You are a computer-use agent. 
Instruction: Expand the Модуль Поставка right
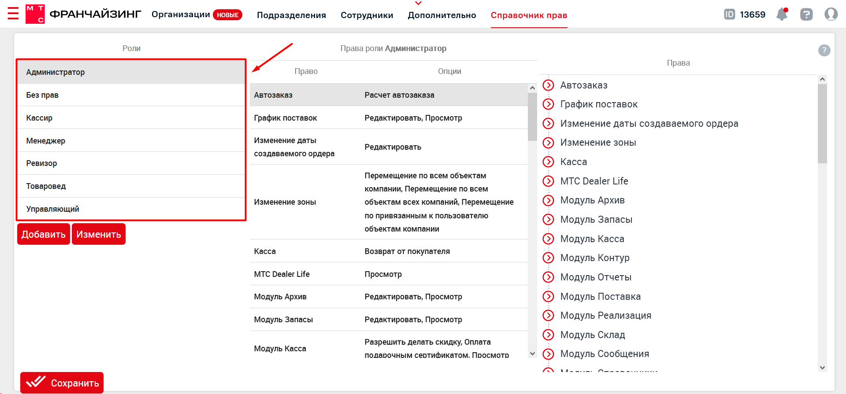548,297
